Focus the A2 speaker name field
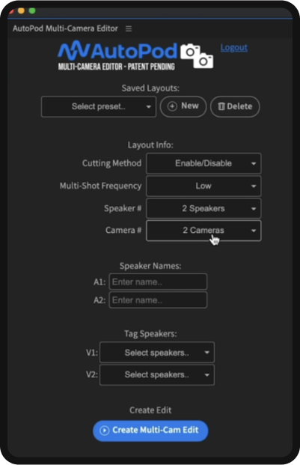This screenshot has height=465, width=300. tap(158, 300)
